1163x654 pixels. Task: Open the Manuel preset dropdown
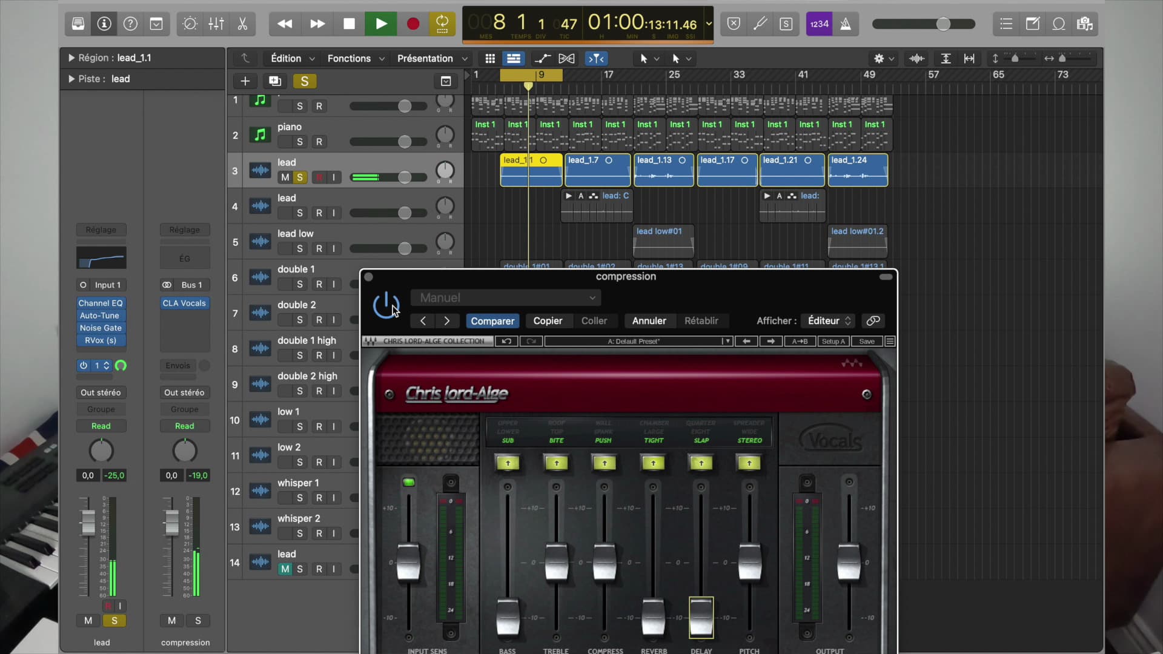click(506, 298)
